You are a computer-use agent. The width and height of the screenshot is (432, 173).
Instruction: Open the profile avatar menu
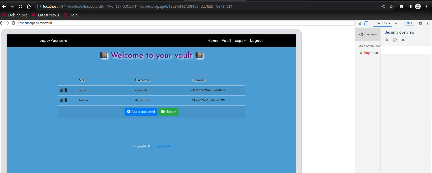[418, 6]
